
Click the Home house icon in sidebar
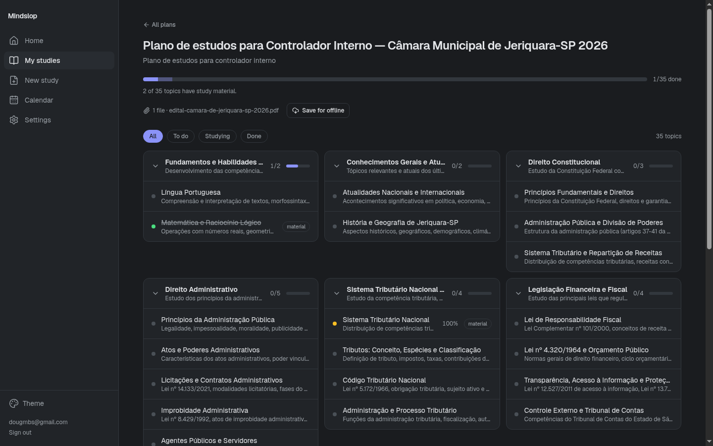coord(14,41)
